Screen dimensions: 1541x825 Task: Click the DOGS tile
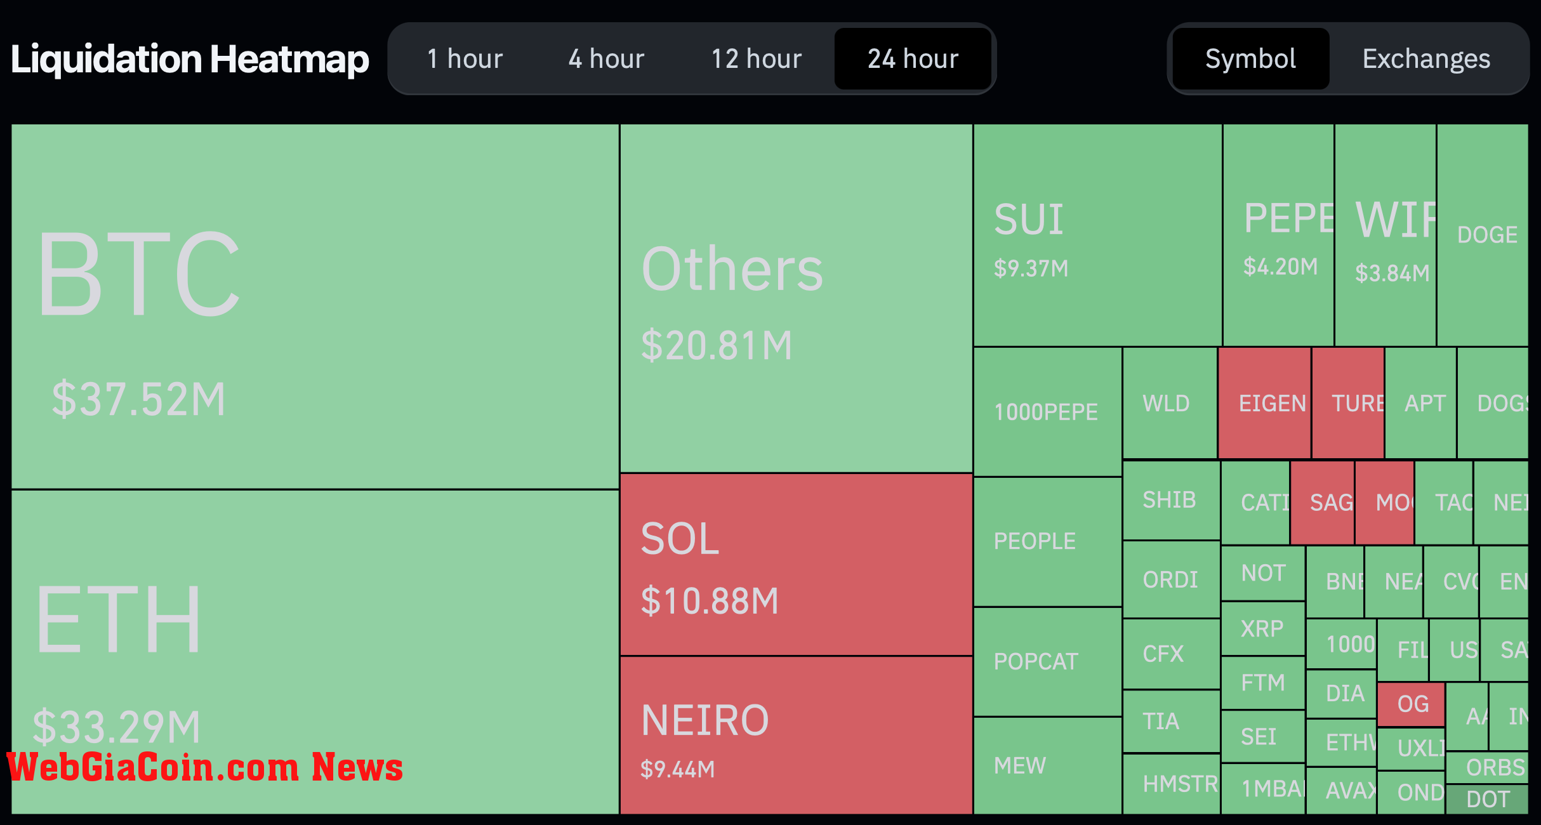[1493, 403]
